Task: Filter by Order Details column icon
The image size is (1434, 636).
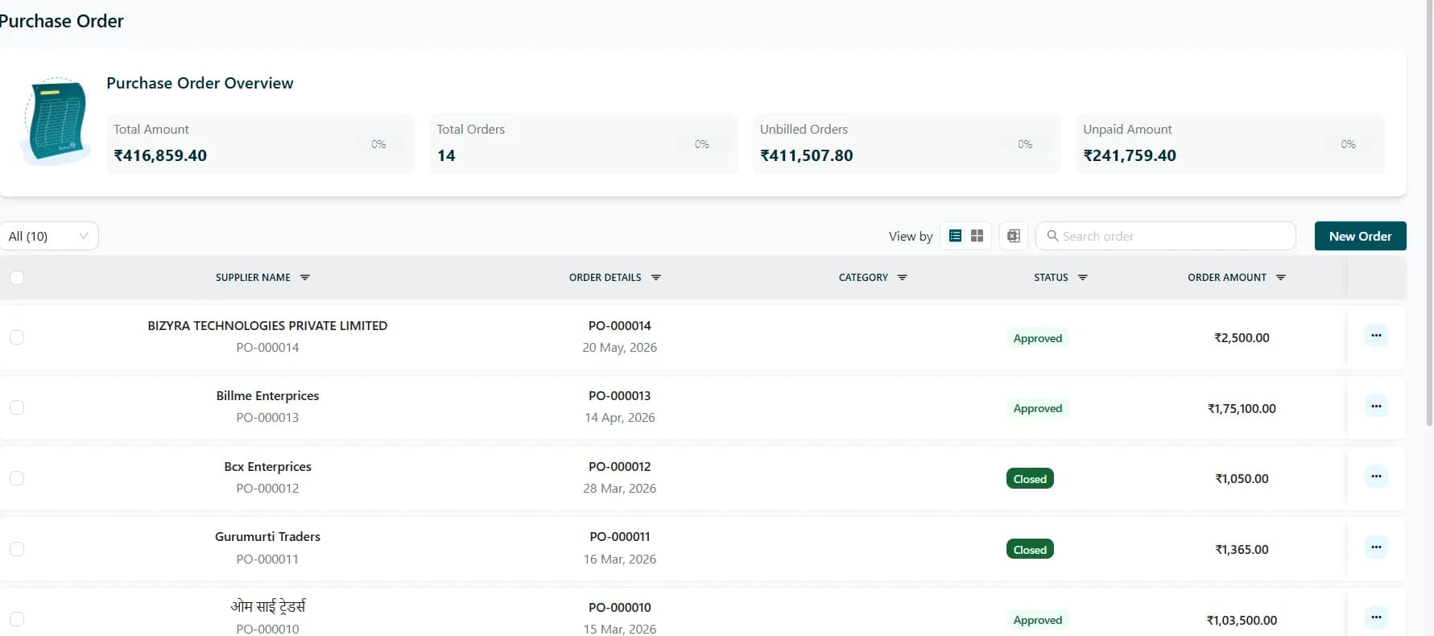Action: click(x=656, y=278)
